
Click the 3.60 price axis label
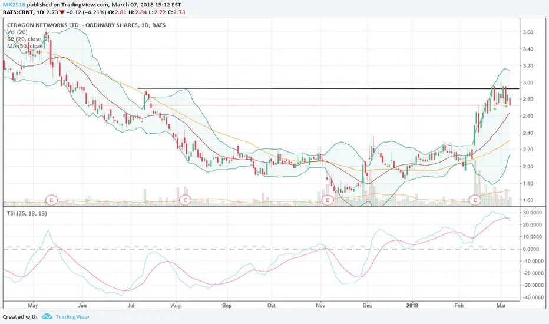528,32
